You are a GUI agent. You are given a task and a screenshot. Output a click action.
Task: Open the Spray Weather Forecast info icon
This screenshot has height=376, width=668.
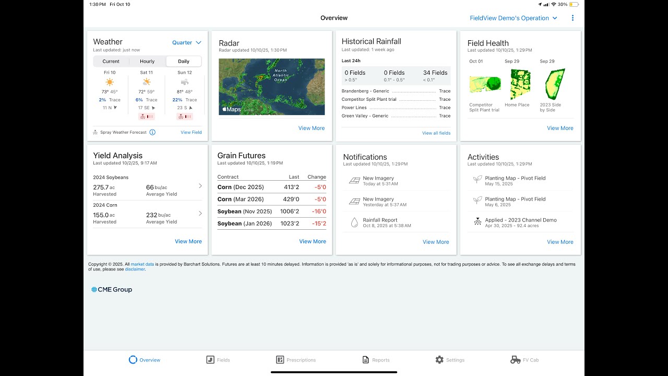coord(152,132)
